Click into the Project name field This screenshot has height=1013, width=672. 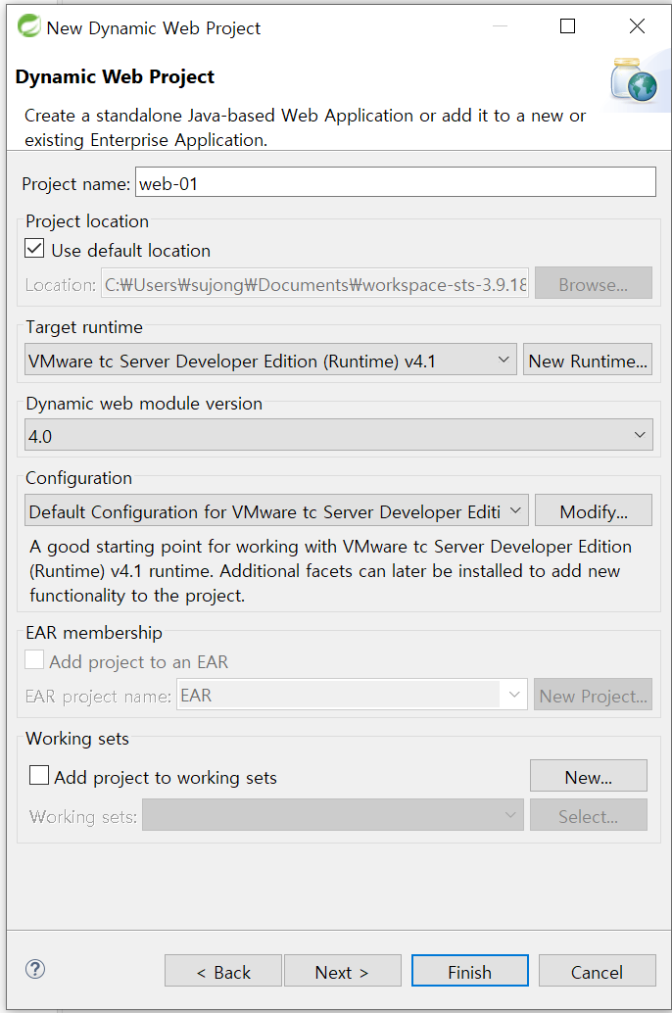[x=396, y=182]
